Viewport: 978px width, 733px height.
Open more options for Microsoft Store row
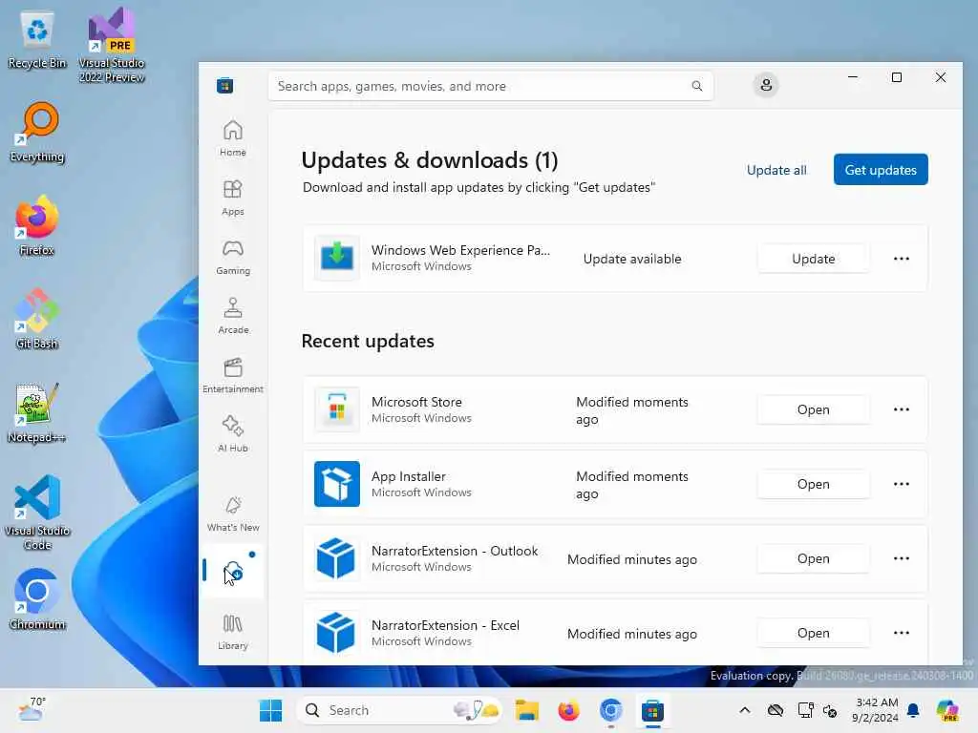902,409
